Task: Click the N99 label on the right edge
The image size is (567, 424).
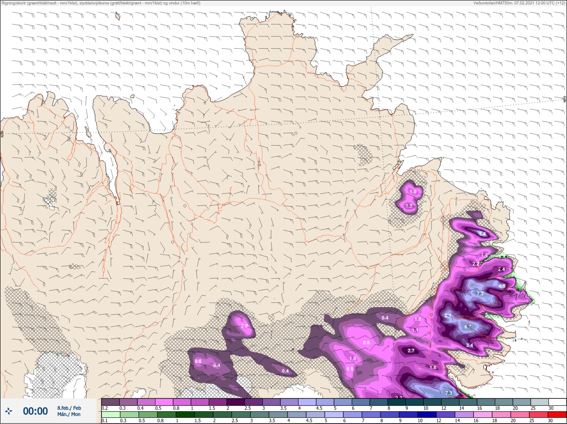Action: point(565,100)
